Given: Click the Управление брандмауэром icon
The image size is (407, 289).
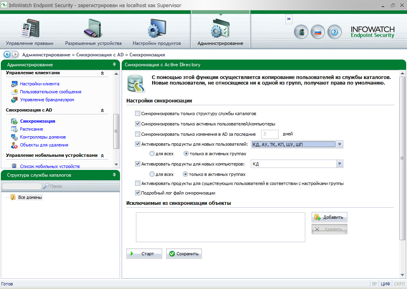Looking at the screenshot, I should point(14,100).
